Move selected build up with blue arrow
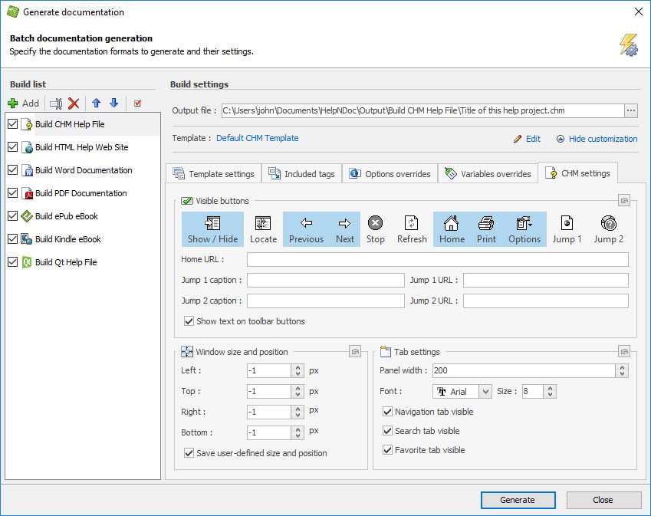Image resolution: width=651 pixels, height=516 pixels. 96,103
